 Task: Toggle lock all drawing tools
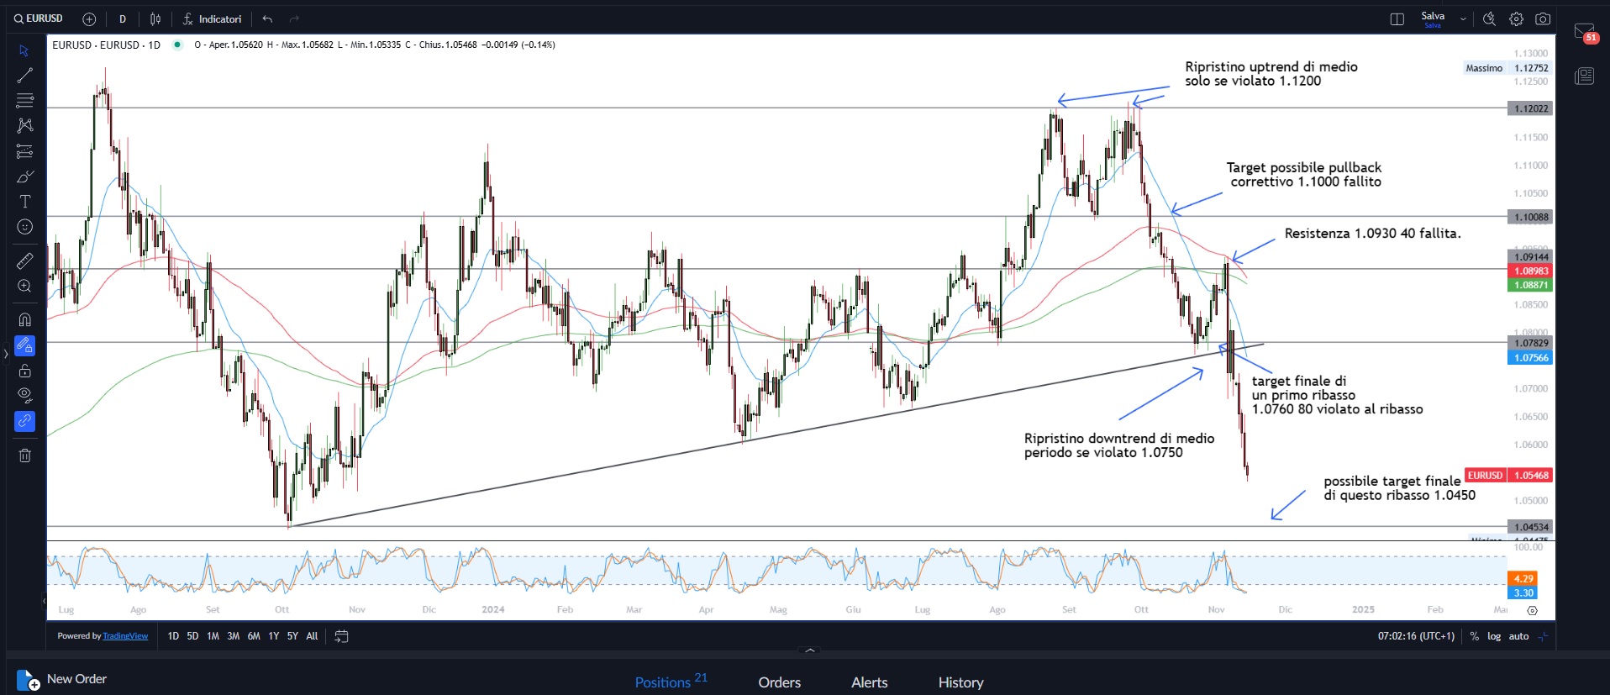24,371
